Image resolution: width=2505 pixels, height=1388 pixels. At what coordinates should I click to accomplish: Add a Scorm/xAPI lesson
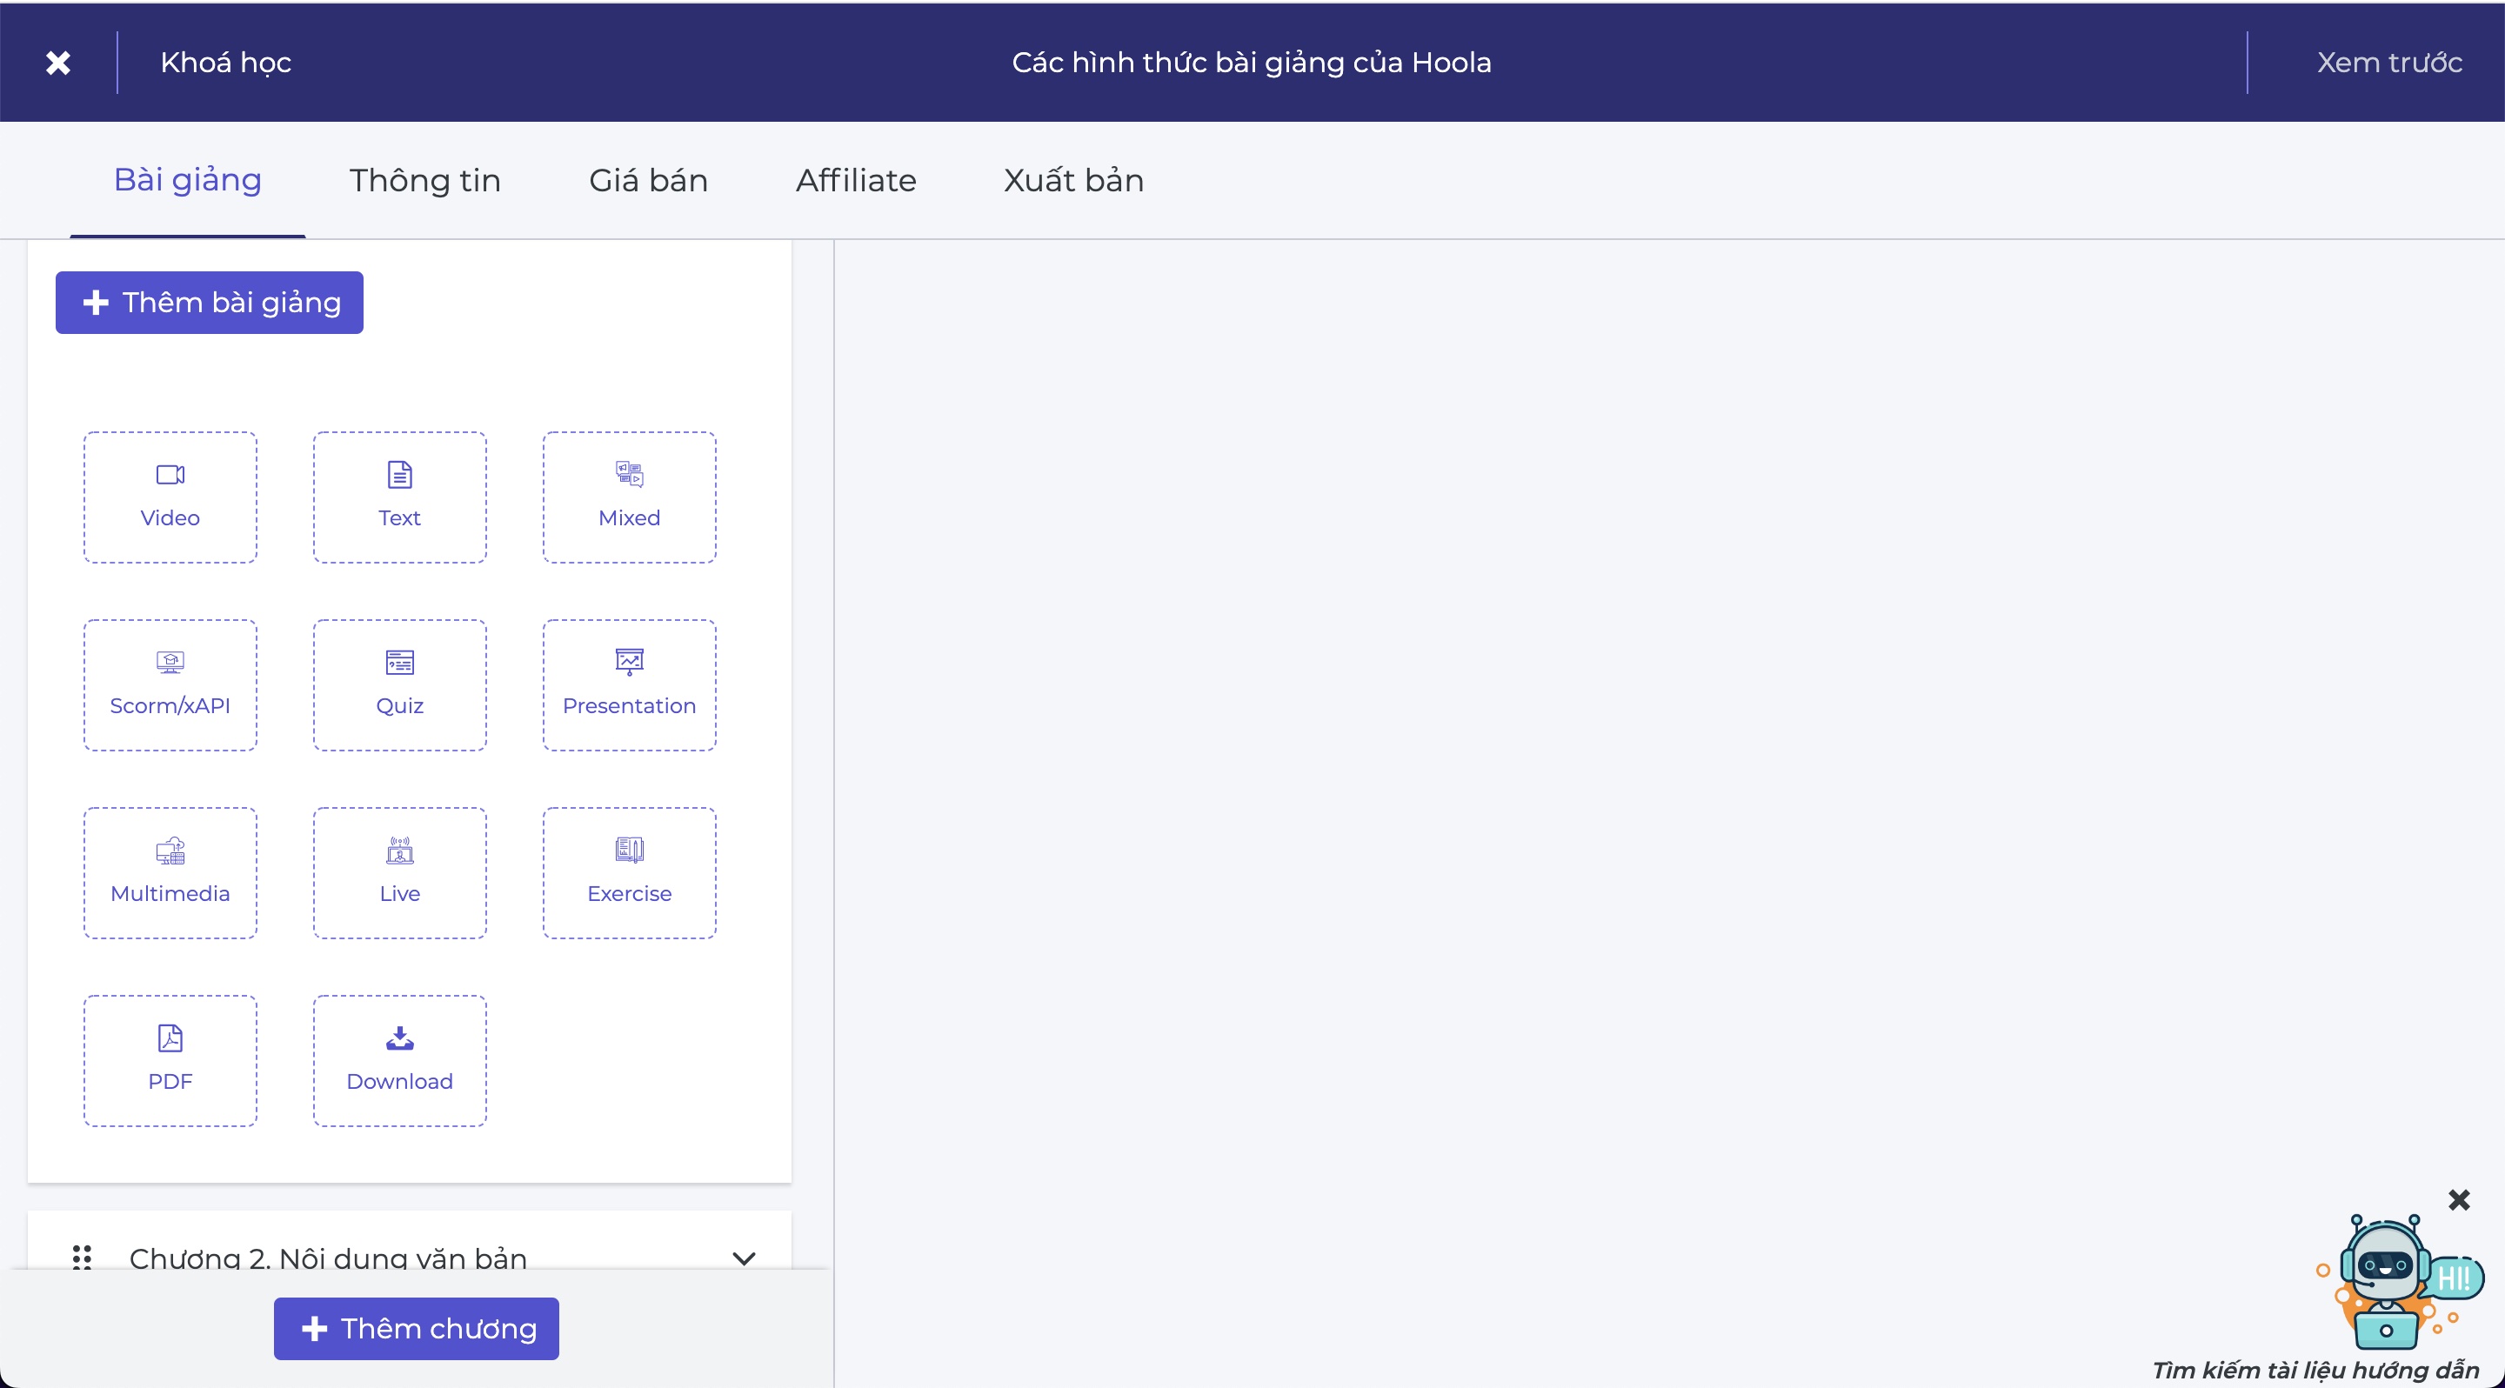pos(170,684)
